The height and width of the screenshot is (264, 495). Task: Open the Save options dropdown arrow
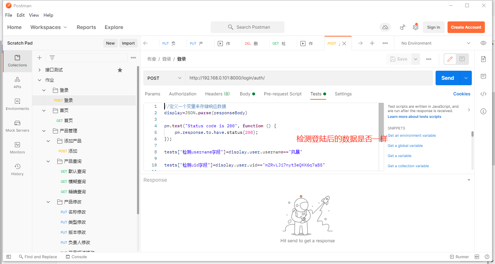416,59
